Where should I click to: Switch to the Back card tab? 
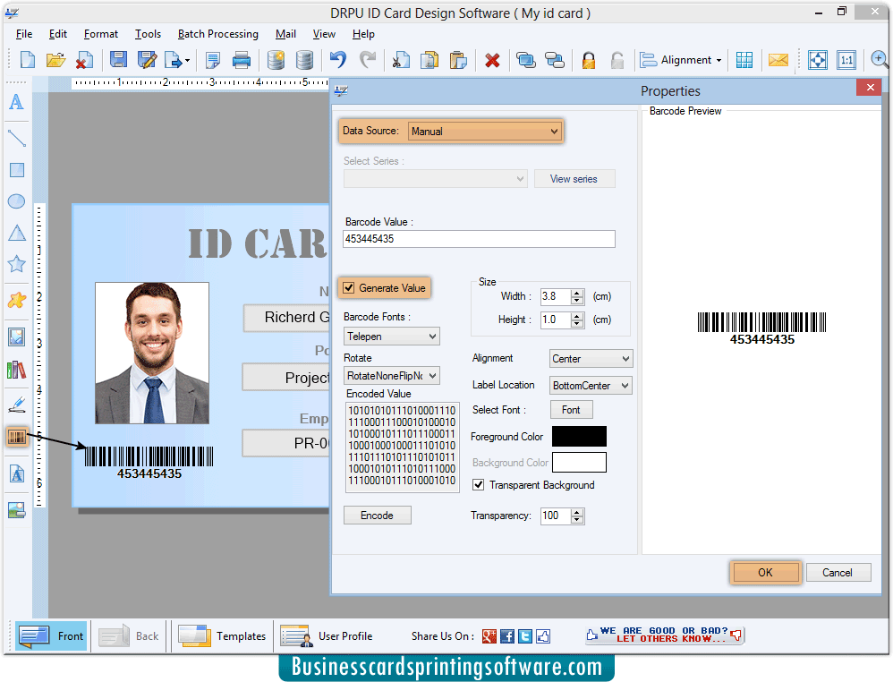[129, 635]
